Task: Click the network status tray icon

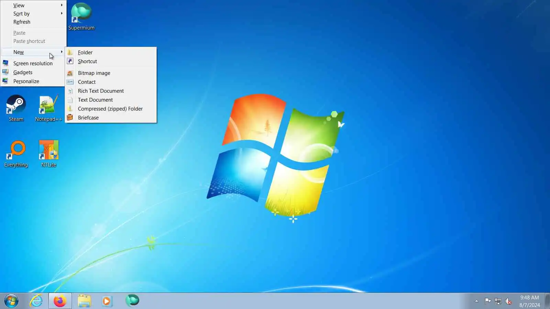Action: (x=498, y=301)
